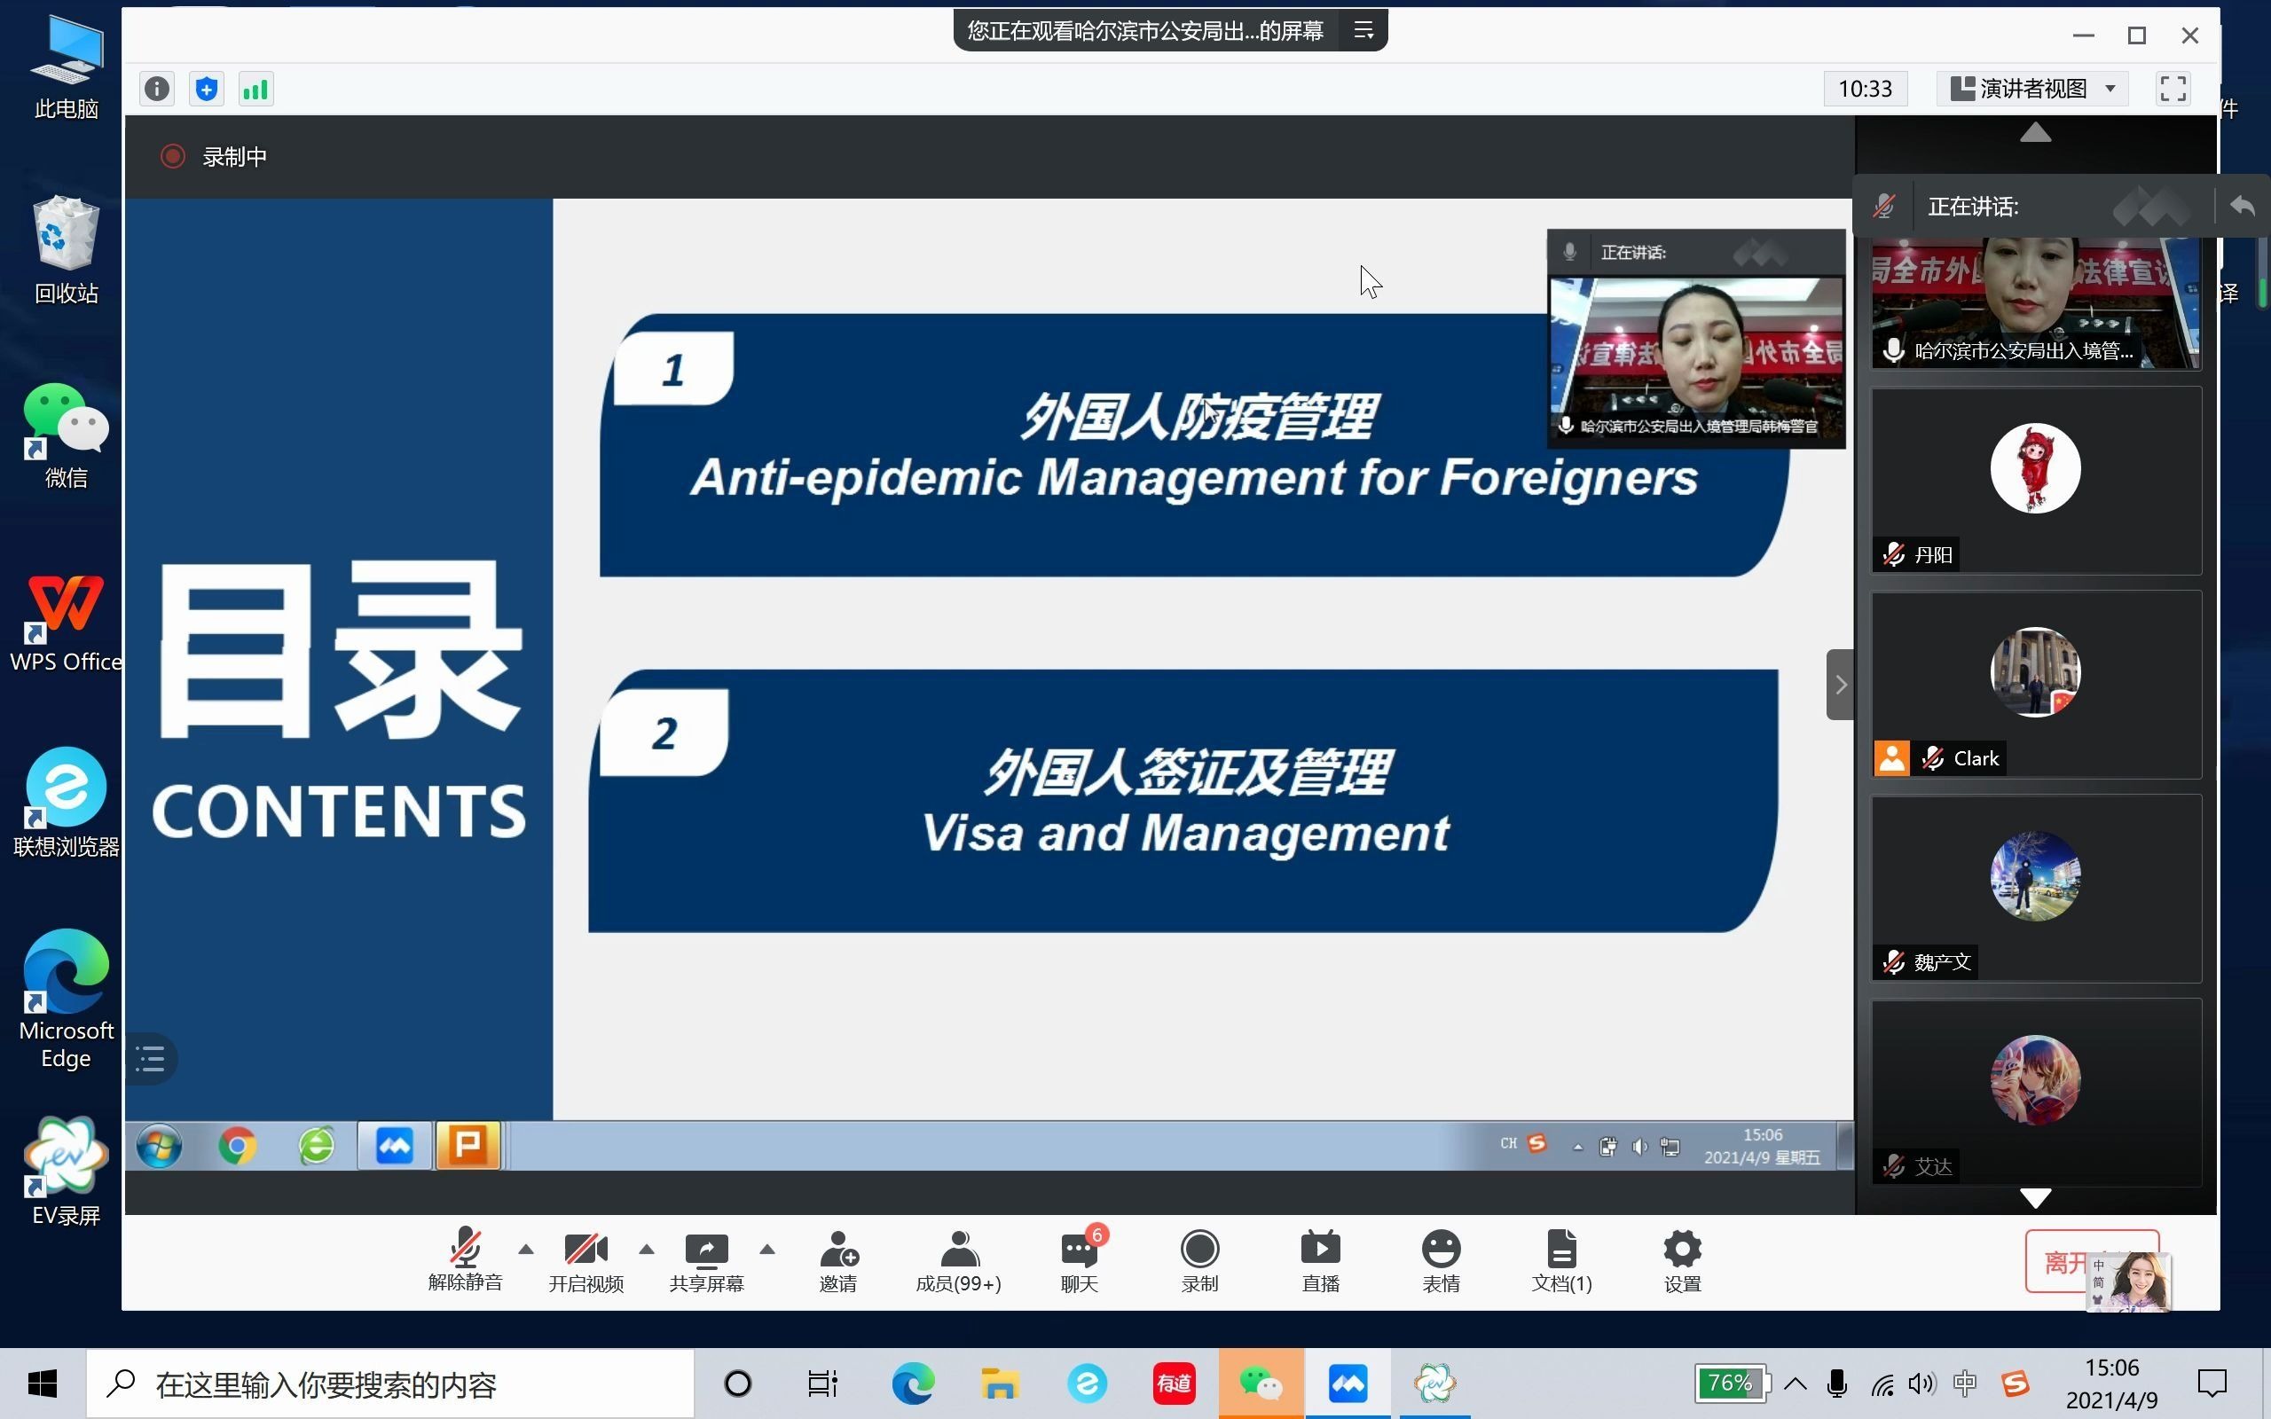Open 回收站 recycle bin desktop icon
Image resolution: width=2271 pixels, height=1419 pixels.
pos(66,249)
